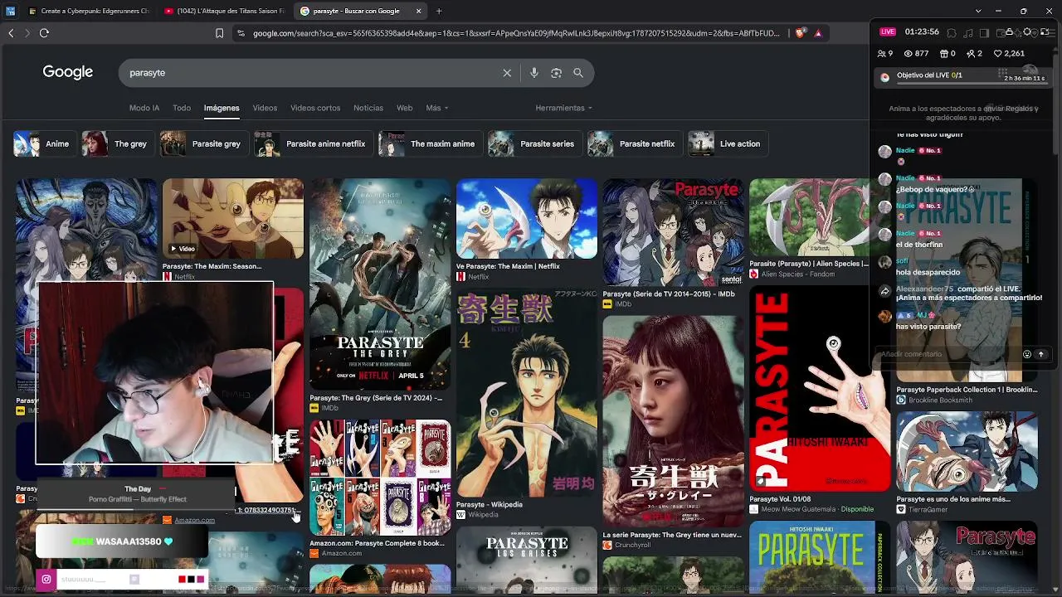Open the search tabs dropdown arrow in title bar
Image resolution: width=1062 pixels, height=597 pixels.
(x=978, y=11)
